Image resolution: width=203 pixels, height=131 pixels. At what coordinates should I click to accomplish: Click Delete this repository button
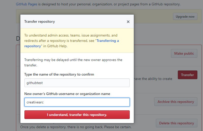[x=176, y=123]
